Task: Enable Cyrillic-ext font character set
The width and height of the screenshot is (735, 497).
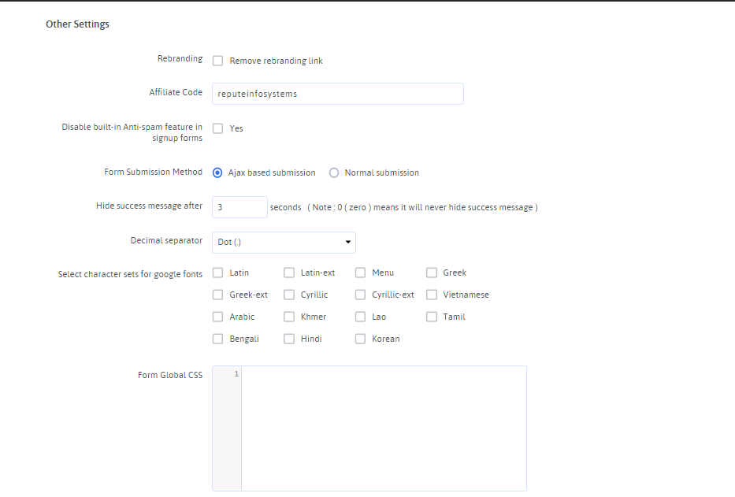Action: click(x=360, y=295)
